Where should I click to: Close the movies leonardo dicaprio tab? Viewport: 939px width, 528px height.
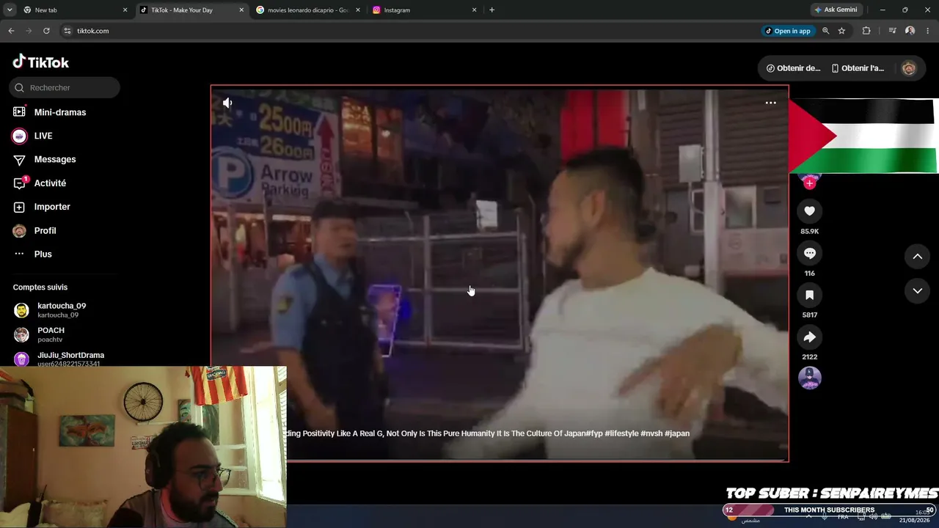tap(358, 10)
